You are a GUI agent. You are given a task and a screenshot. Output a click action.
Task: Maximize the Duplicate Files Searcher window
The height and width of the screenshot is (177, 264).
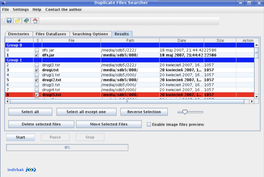[249, 3]
